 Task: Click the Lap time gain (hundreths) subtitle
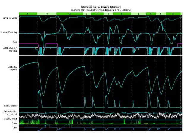pos(85,10)
